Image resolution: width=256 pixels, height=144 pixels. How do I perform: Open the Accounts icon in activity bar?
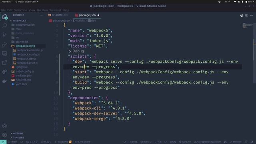pos(4,126)
